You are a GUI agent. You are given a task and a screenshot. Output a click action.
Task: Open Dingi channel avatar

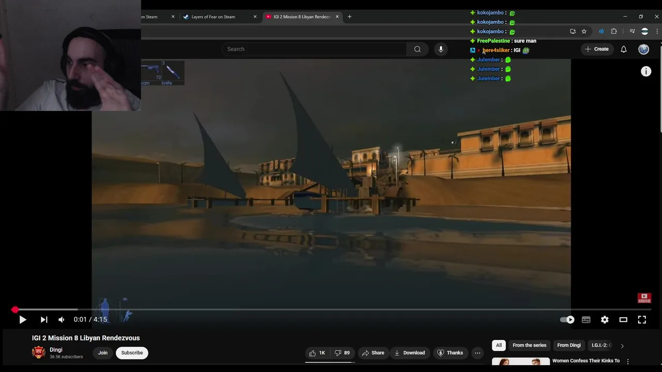coord(39,352)
